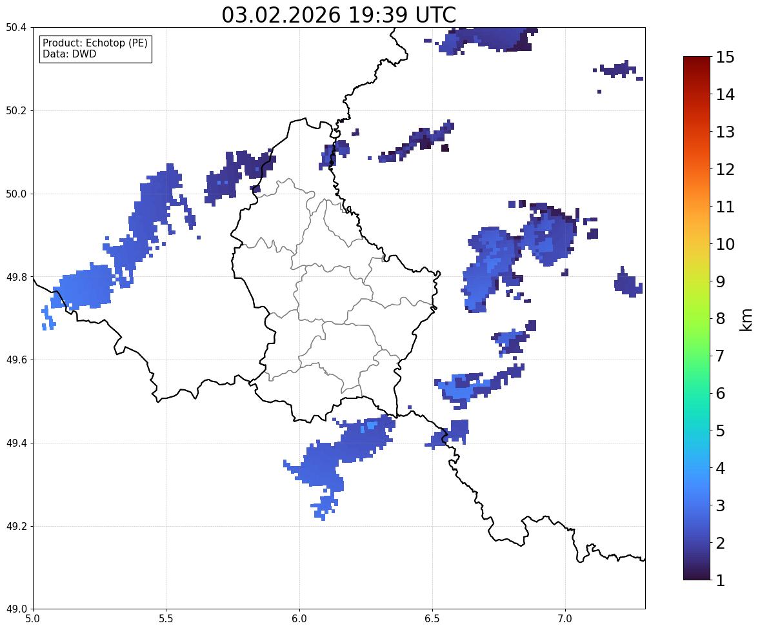
Task: Click the longitude axis label 6.0
Action: click(x=299, y=619)
